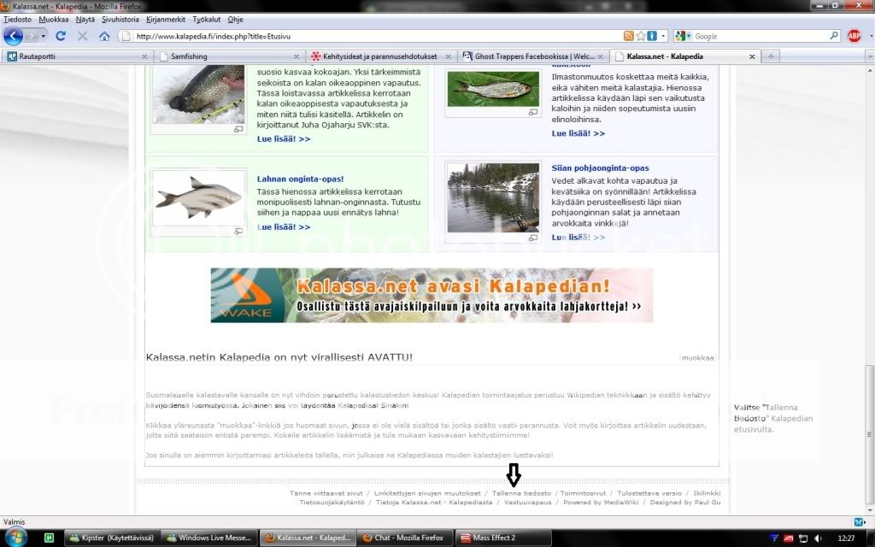875x547 pixels.
Task: Open Tulostettava versio footer link
Action: click(649, 493)
